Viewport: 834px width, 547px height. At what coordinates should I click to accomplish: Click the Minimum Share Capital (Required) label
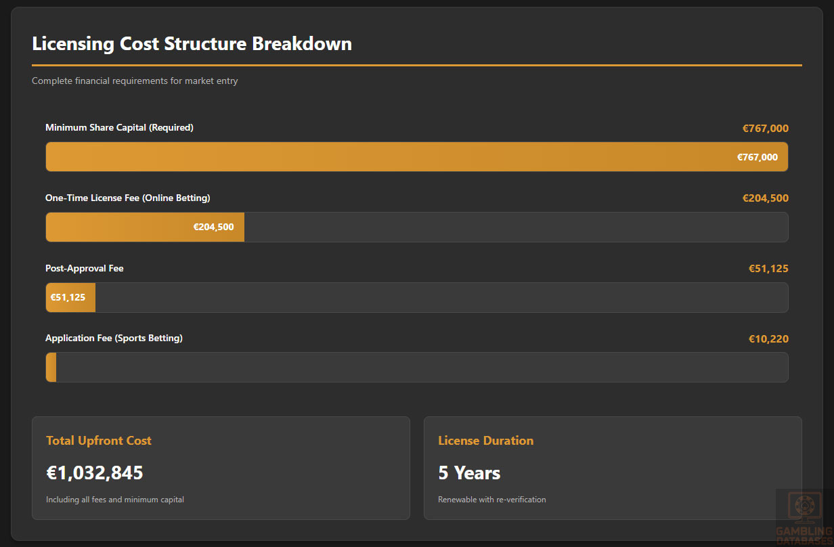click(x=119, y=128)
